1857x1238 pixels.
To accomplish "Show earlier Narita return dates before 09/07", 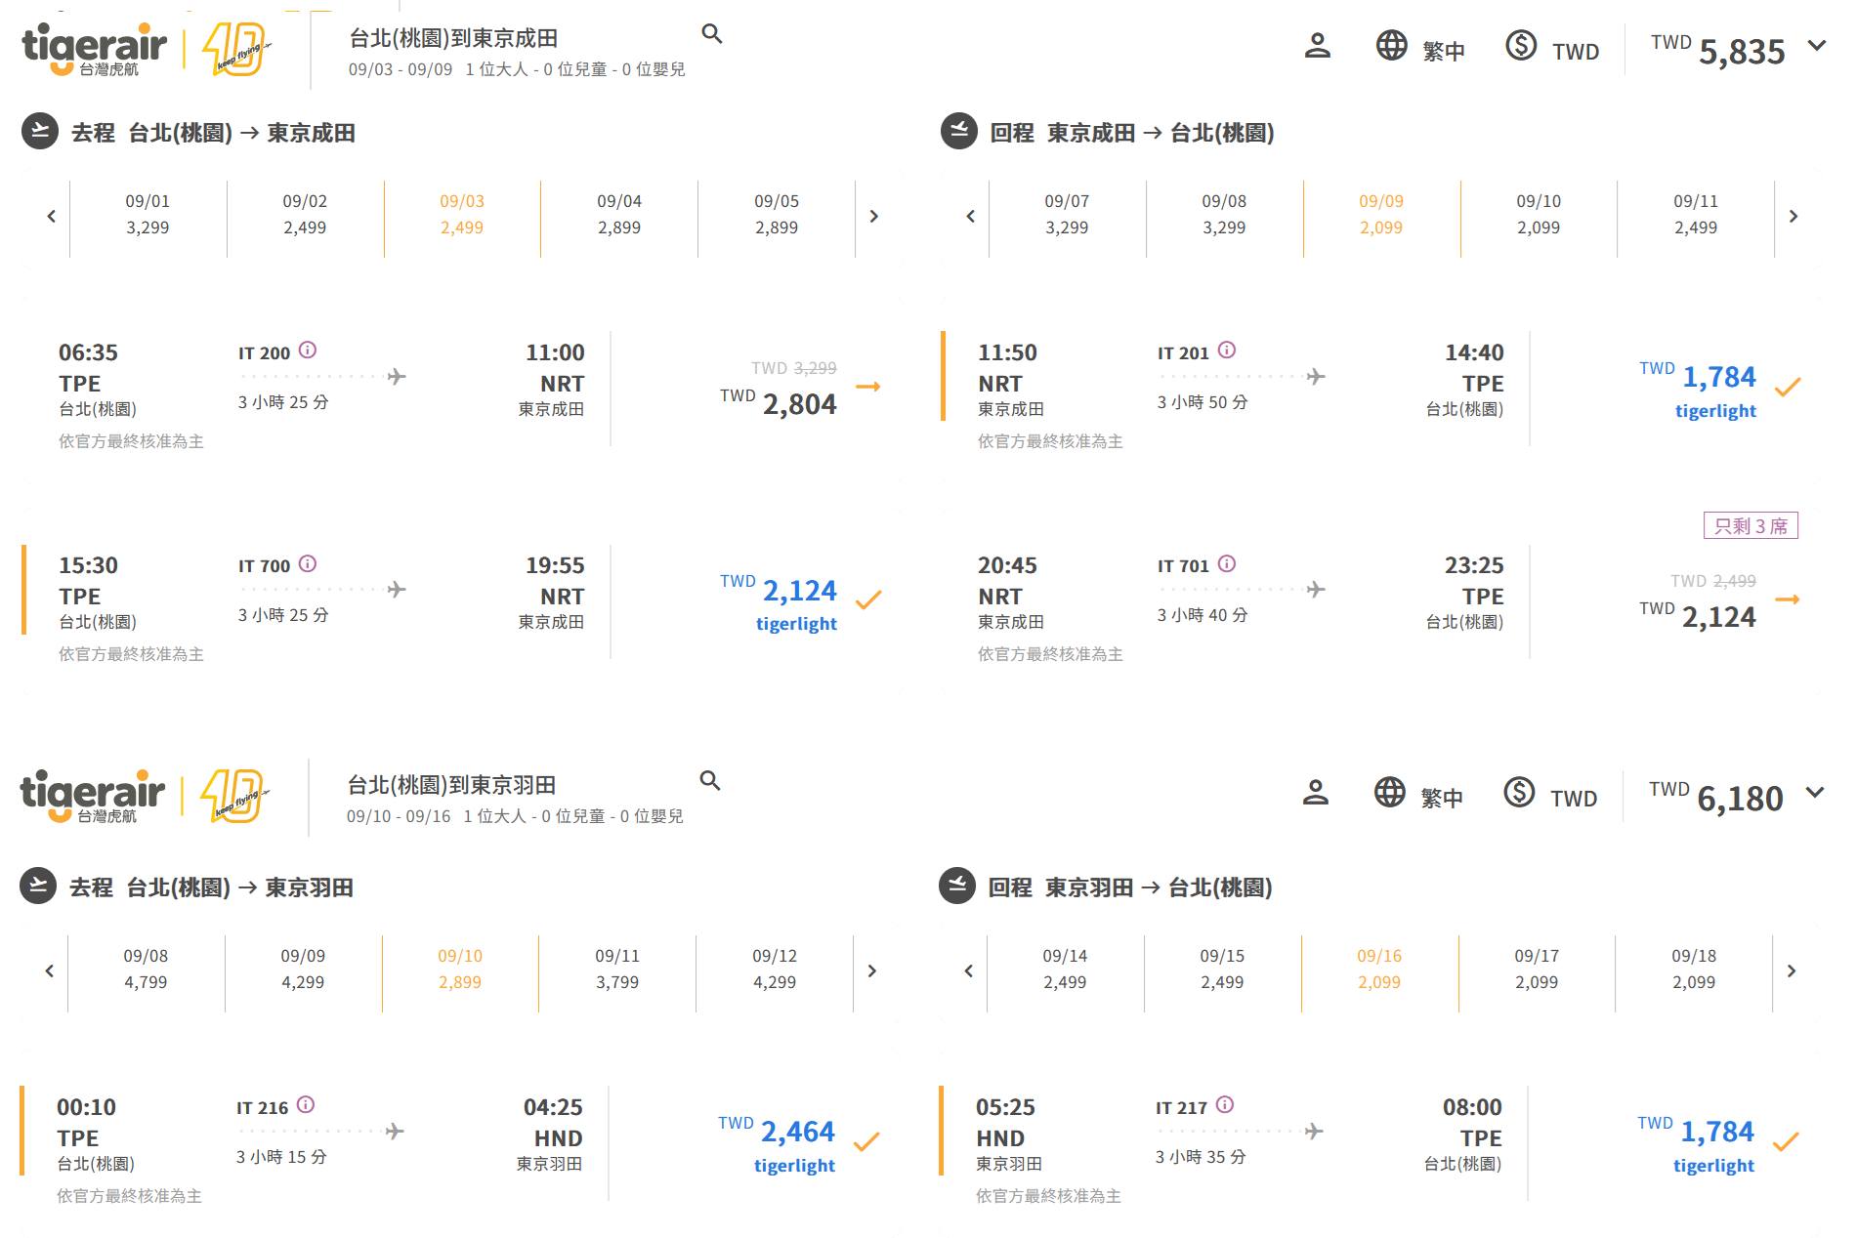I will 970,217.
